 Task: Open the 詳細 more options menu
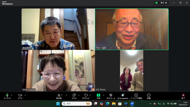tap(149, 96)
